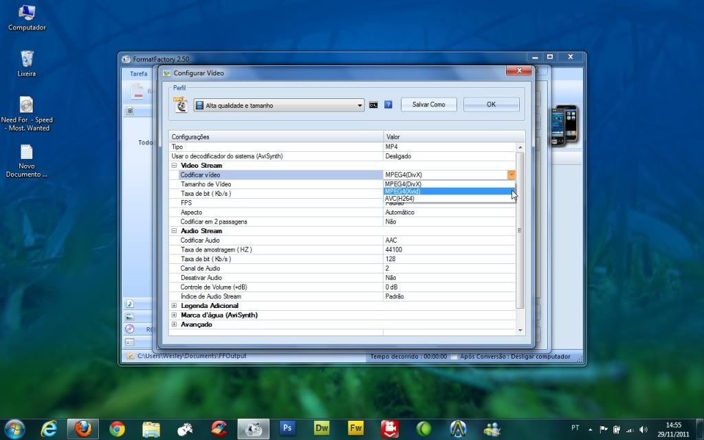
Task: Open Photoshop from the taskbar
Action: (287, 429)
